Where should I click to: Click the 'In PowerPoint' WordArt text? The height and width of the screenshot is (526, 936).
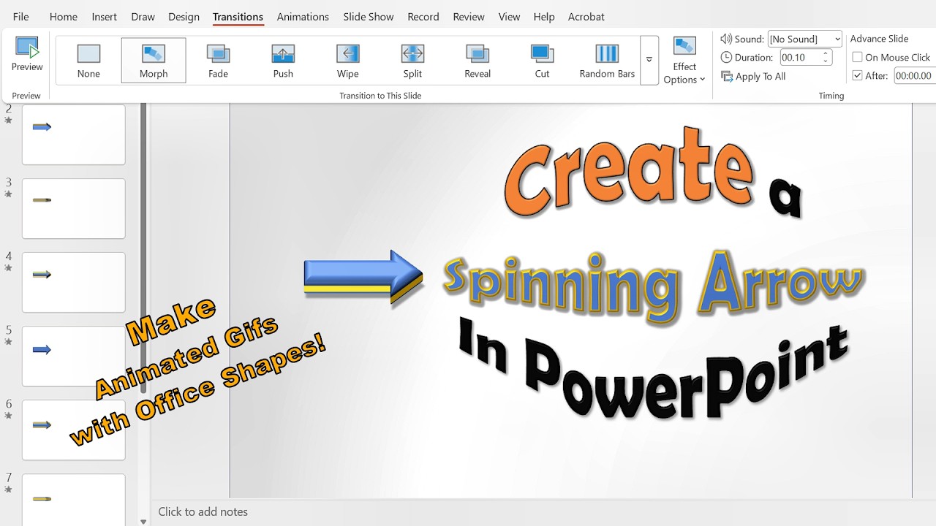click(x=654, y=367)
